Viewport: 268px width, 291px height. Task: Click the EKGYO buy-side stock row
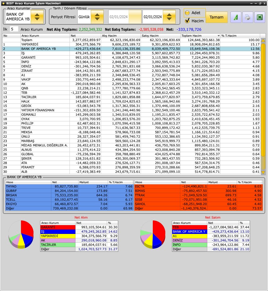click(x=69, y=204)
